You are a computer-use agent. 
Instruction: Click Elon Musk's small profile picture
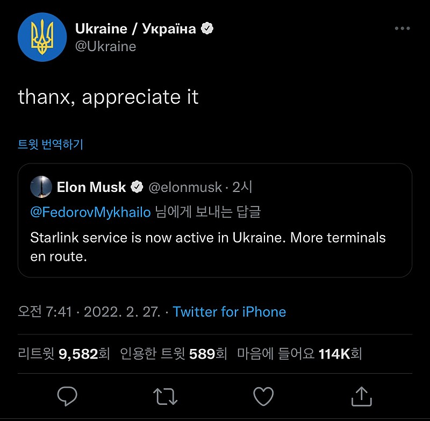coord(41,187)
